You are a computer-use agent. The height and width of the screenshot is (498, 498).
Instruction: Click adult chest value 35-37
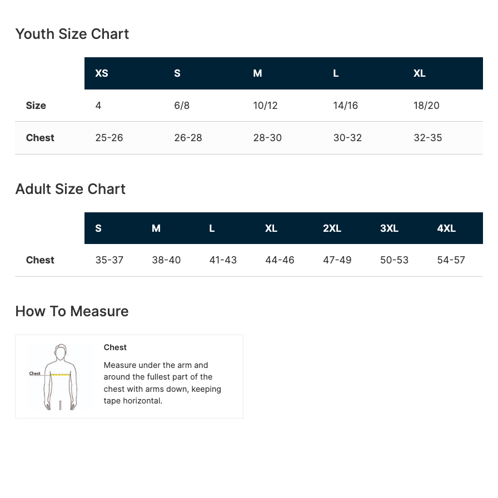[x=109, y=260]
